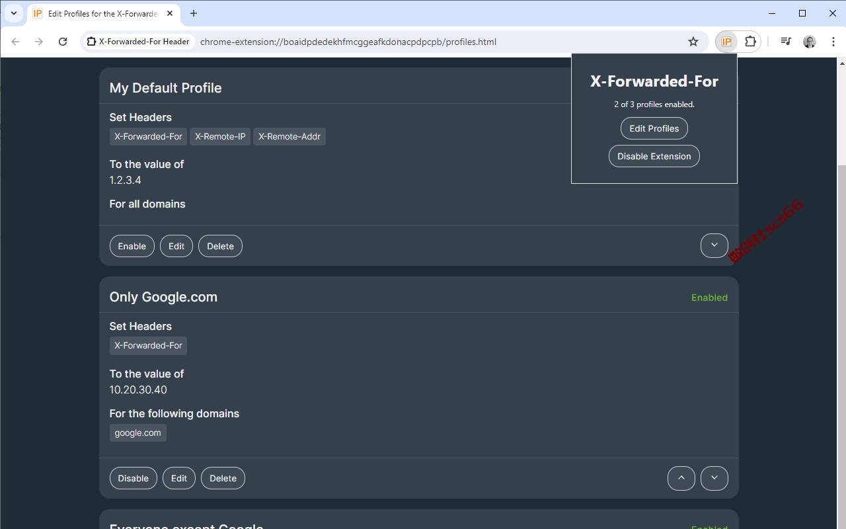Click X-Forwarded-For tag in My Default Profile
Image resolution: width=846 pixels, height=529 pixels.
pos(148,136)
